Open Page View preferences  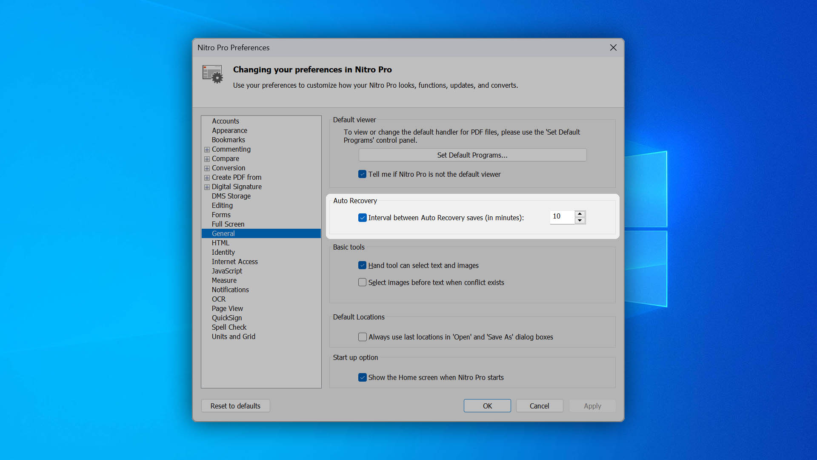(227, 308)
